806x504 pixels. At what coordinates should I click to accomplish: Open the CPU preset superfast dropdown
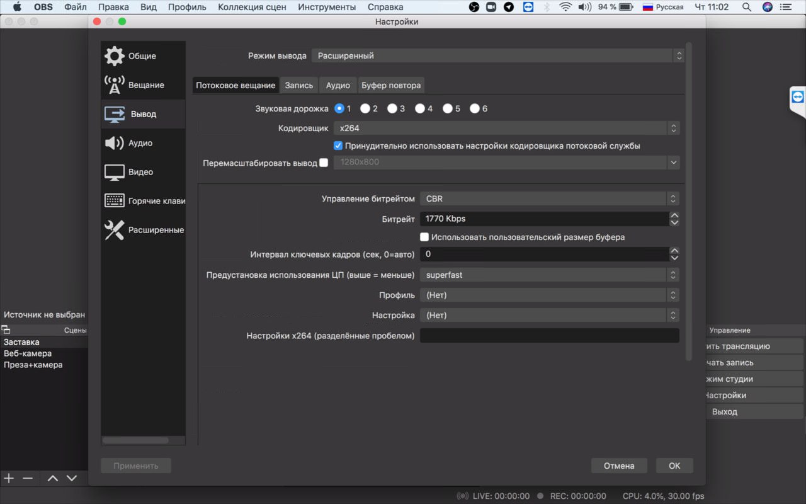click(x=550, y=275)
